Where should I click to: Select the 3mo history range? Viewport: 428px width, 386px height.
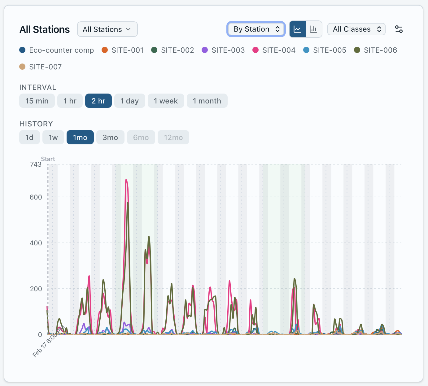[110, 137]
